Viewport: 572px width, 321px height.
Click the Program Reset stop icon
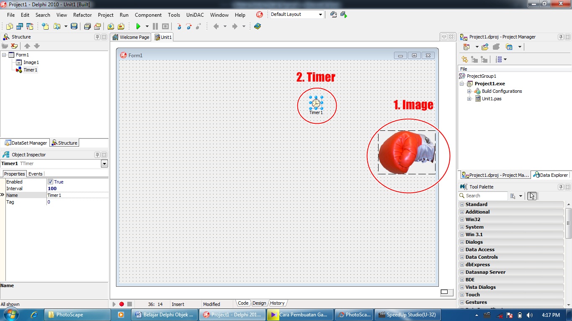[x=165, y=26]
